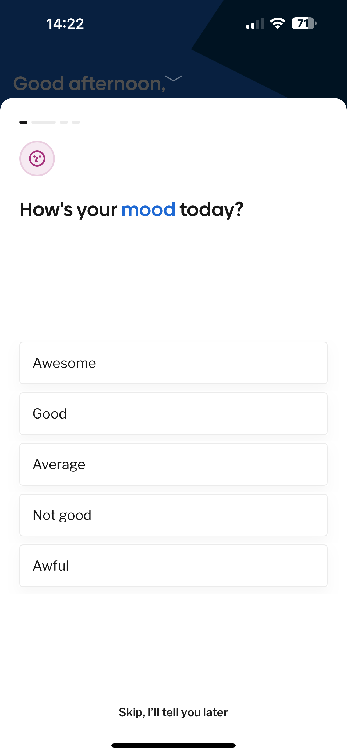
Task: Tap the home indicator bar at bottom
Action: point(173,745)
